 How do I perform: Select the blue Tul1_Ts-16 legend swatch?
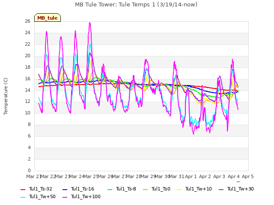[x=65, y=190]
